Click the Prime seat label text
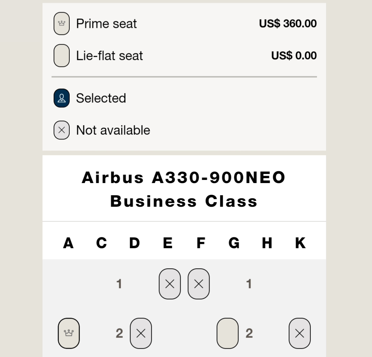 pyautogui.click(x=106, y=24)
